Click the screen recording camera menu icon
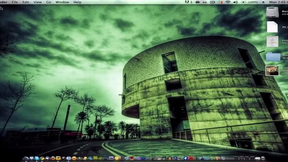The width and height of the screenshot is (288, 162). tap(212, 2)
